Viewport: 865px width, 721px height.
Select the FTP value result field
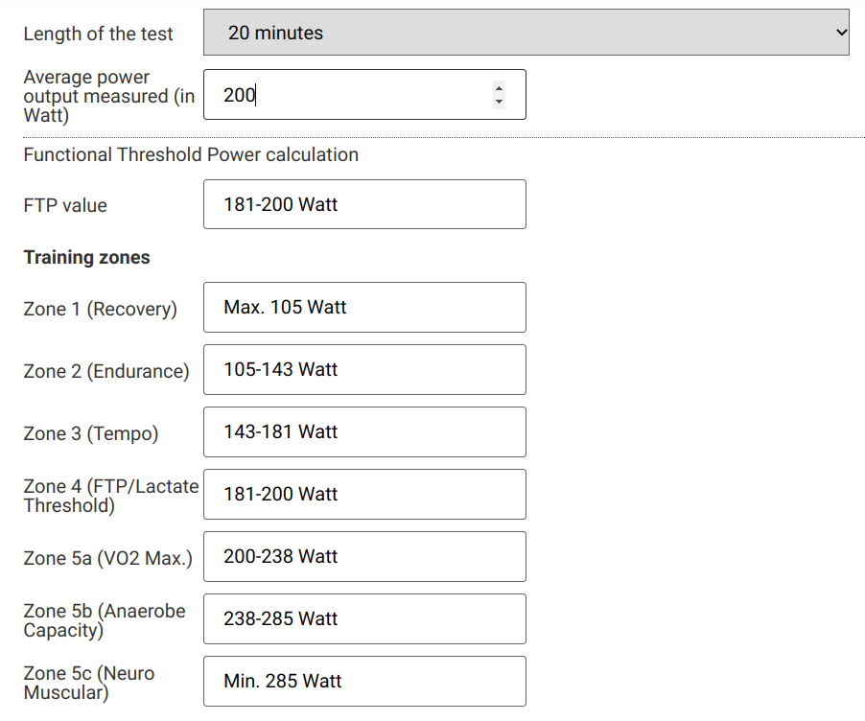click(x=364, y=204)
